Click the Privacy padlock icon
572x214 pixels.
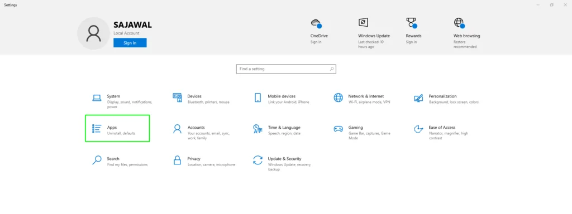click(x=177, y=160)
